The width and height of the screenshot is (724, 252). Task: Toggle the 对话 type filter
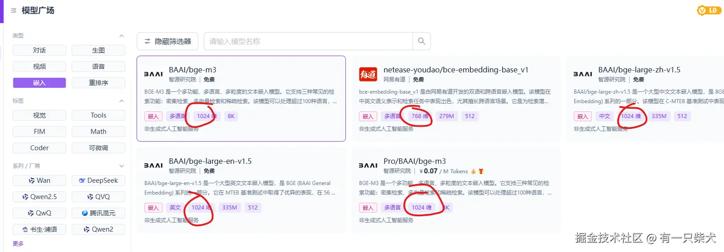tap(39, 50)
